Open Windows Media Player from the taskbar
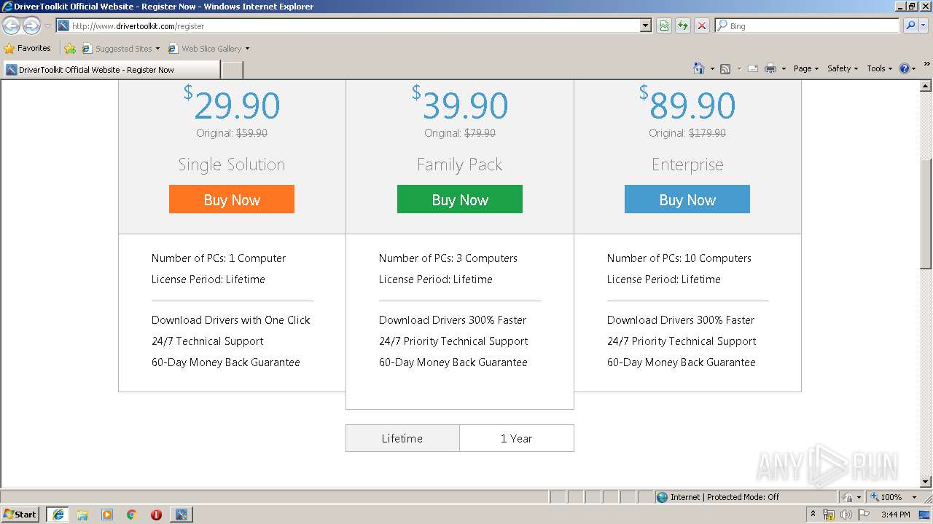The height and width of the screenshot is (524, 933). click(107, 515)
